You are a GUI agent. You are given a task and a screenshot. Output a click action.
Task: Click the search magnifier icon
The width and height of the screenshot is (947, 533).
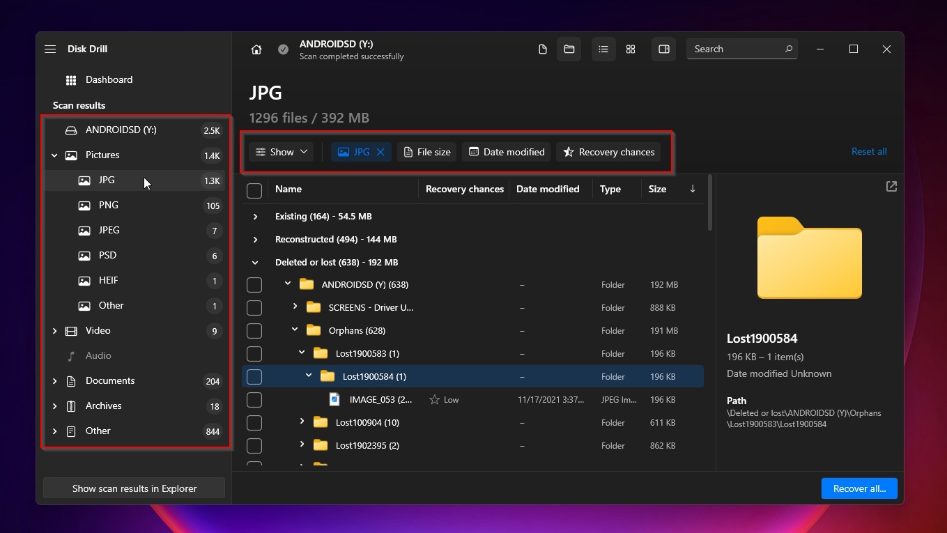coord(789,49)
